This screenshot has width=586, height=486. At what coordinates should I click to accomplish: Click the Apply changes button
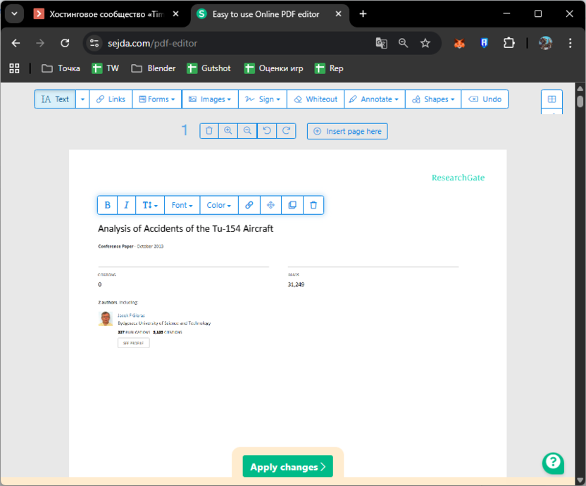click(288, 466)
